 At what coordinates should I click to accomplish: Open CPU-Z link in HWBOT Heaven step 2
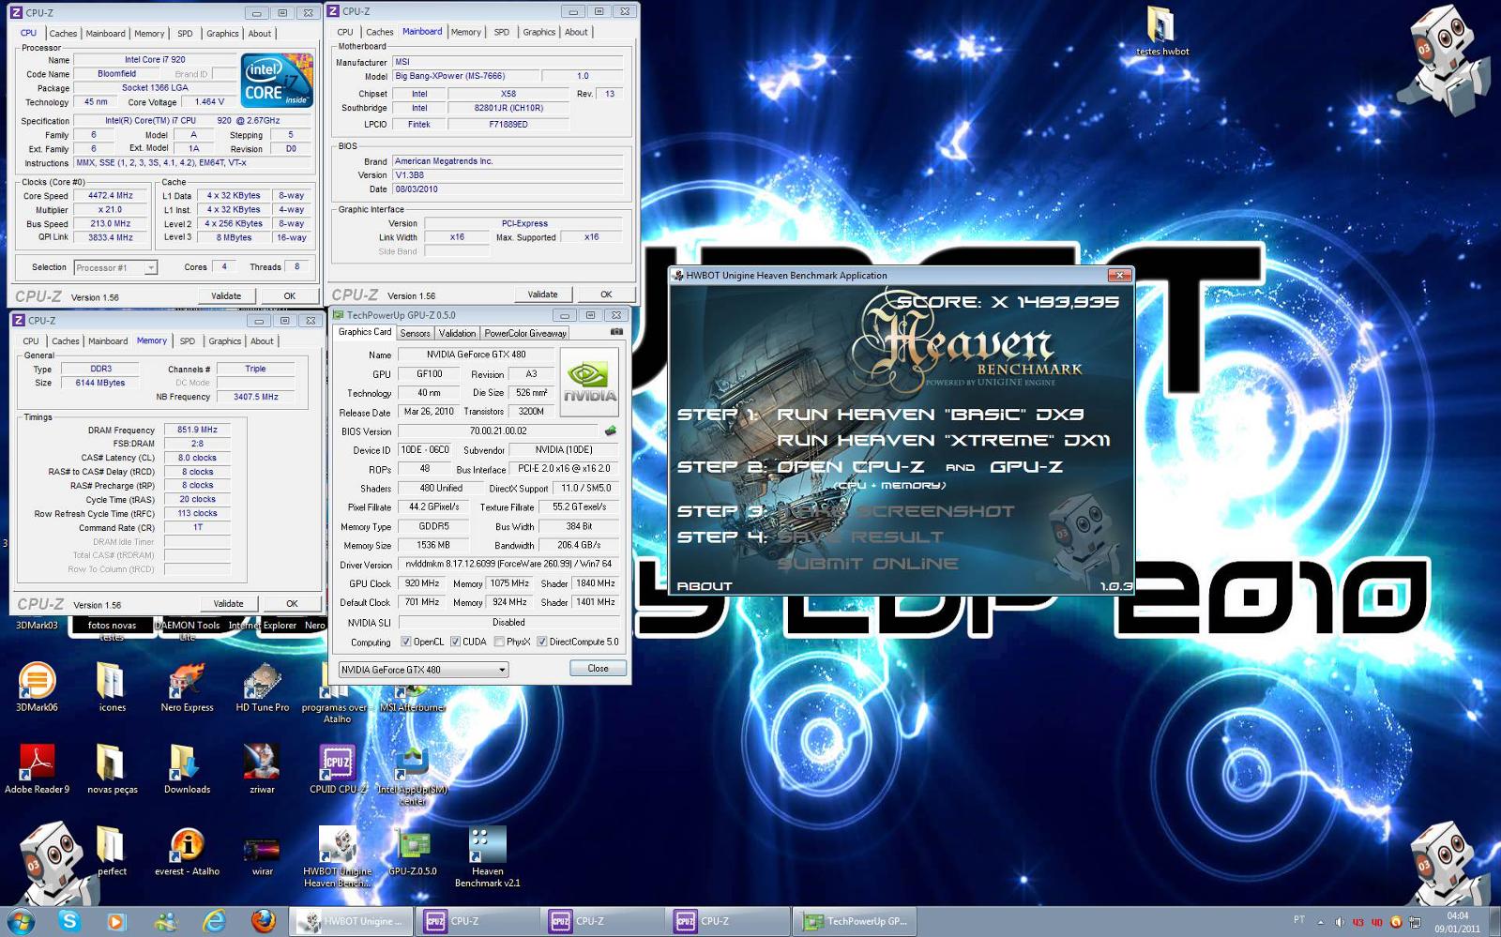850,466
